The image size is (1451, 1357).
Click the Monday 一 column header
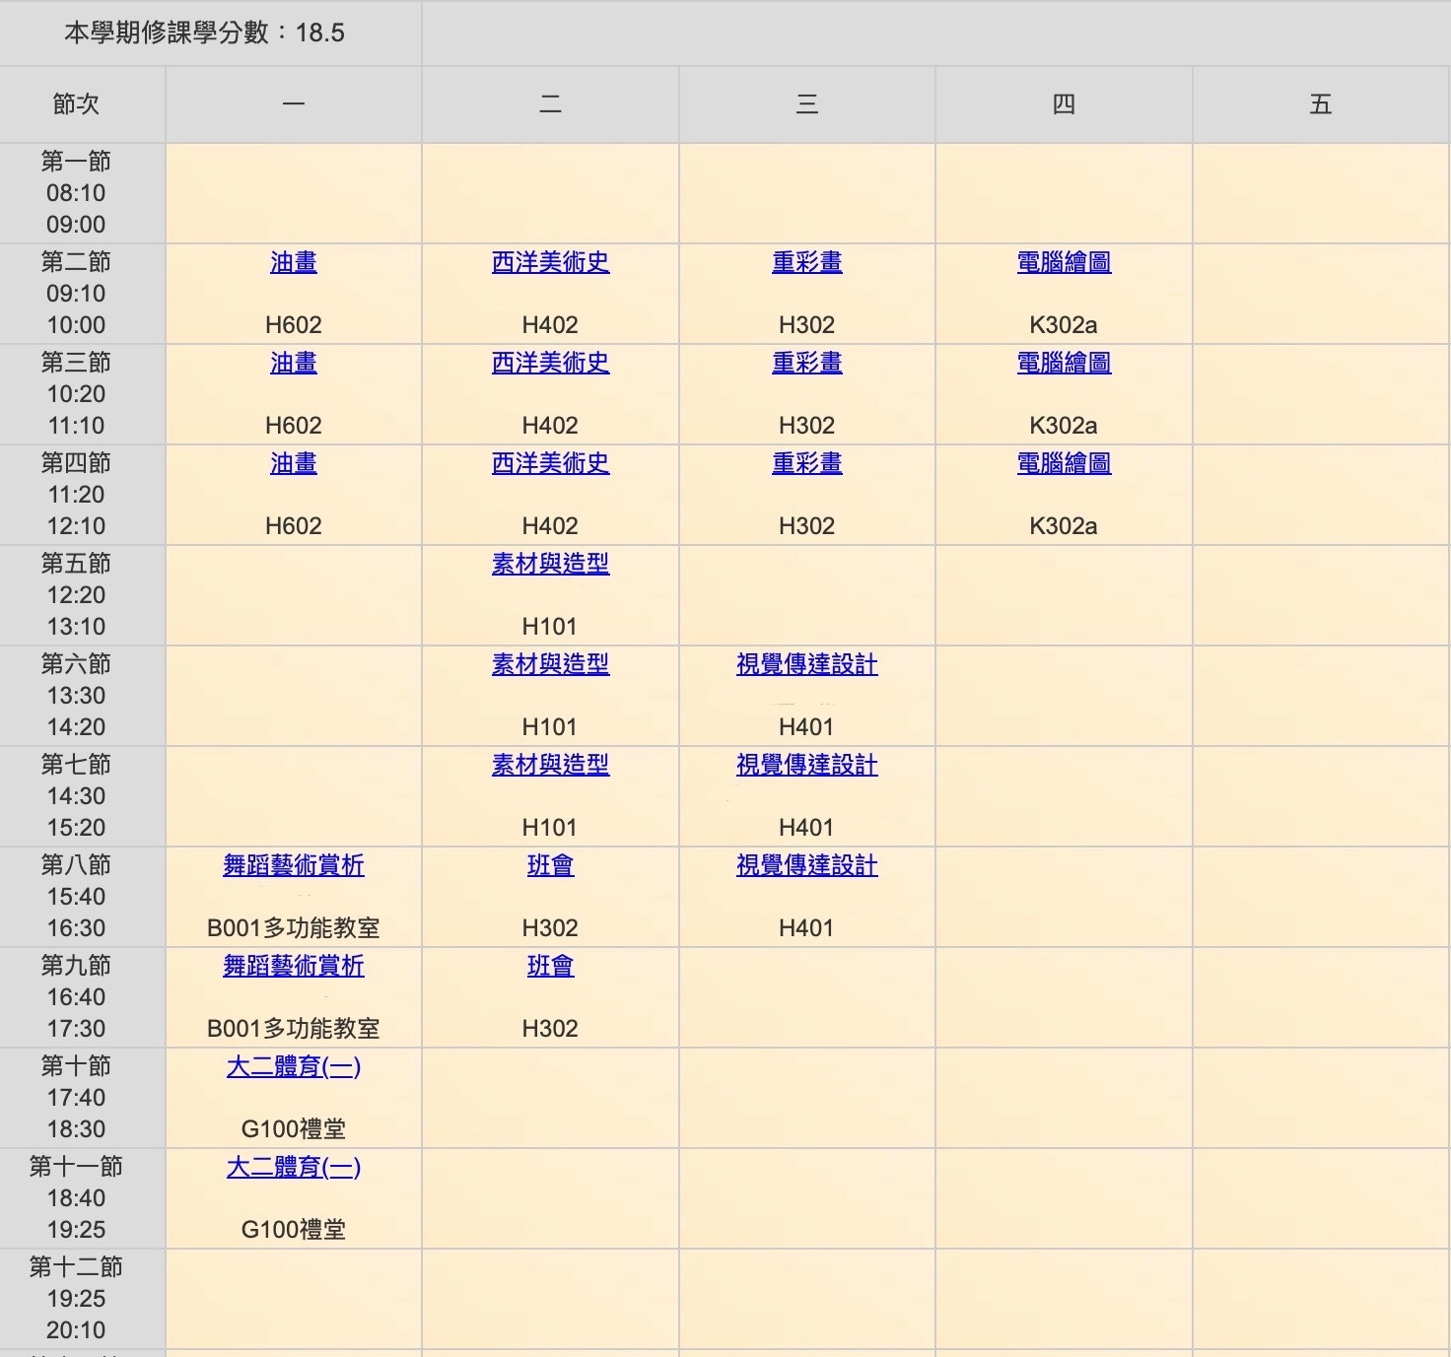(x=294, y=104)
